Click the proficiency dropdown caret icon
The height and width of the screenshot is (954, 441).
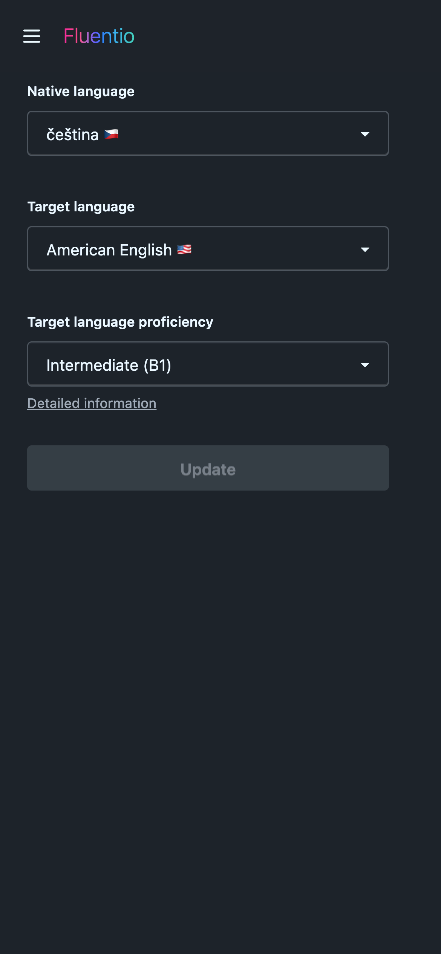tap(364, 365)
